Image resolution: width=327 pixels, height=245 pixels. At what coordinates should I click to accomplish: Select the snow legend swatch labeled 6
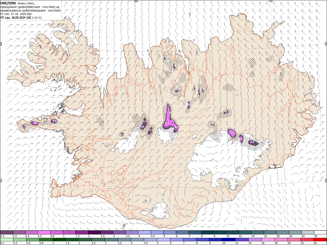182,232
